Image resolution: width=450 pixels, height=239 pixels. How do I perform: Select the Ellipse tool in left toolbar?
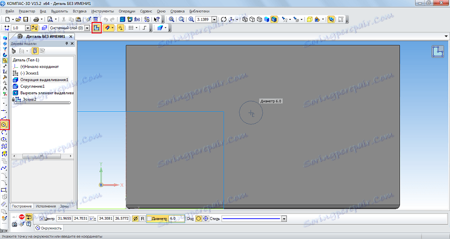[4, 139]
